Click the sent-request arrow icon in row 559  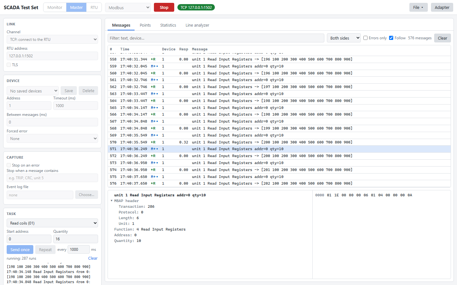coord(154,66)
